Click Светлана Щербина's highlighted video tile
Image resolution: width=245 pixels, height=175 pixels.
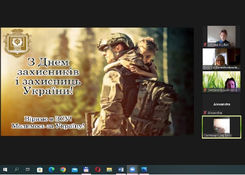[221, 127]
